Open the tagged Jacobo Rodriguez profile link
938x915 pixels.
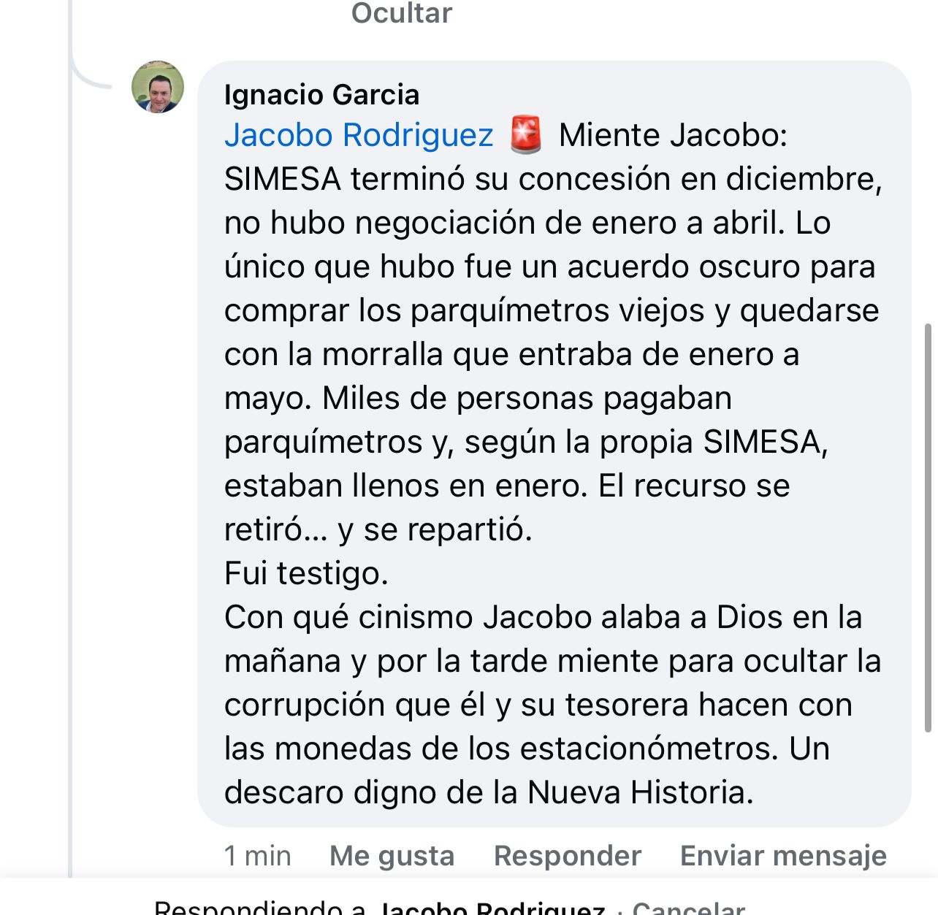tap(359, 135)
